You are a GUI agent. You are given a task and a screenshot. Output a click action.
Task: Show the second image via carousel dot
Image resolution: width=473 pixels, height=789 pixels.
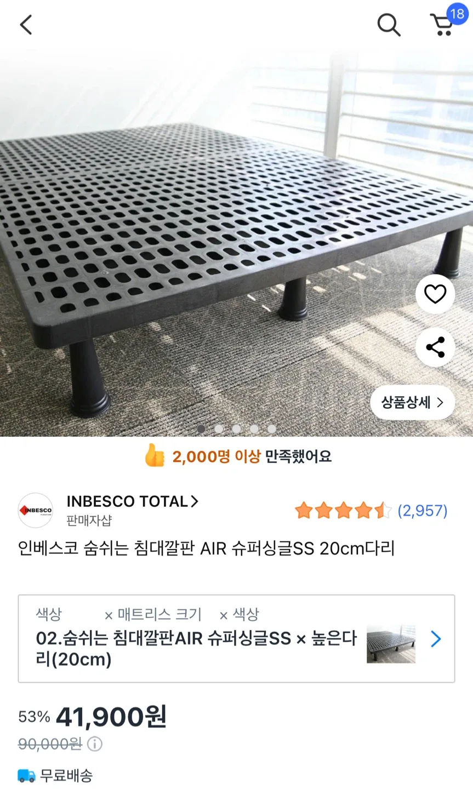point(219,429)
